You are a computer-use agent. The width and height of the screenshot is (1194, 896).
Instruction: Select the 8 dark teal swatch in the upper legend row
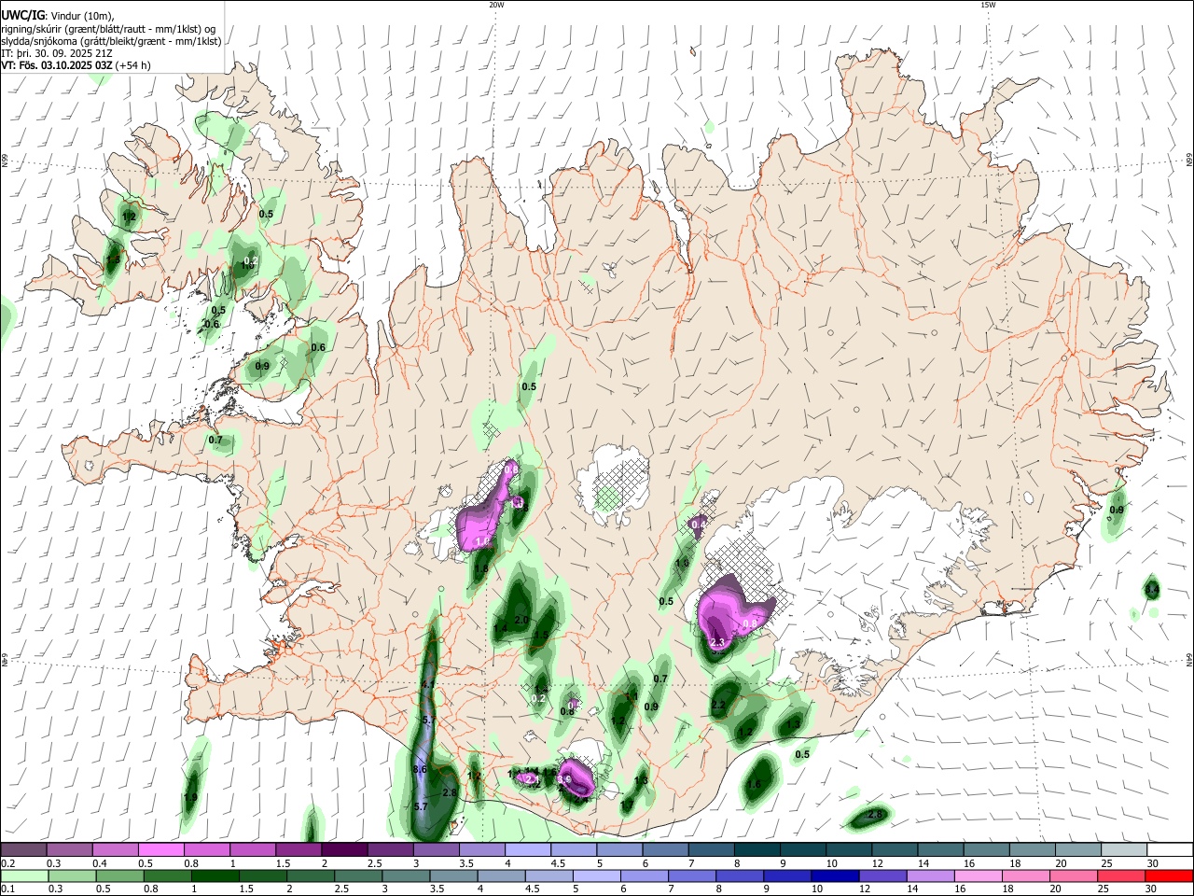click(757, 849)
